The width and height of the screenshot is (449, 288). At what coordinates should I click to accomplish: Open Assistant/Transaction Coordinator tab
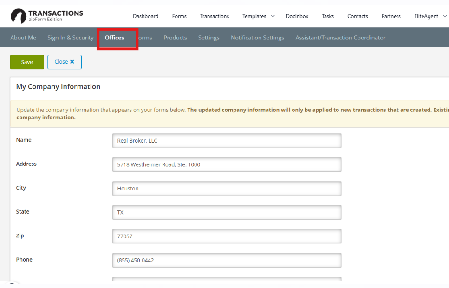pos(340,38)
